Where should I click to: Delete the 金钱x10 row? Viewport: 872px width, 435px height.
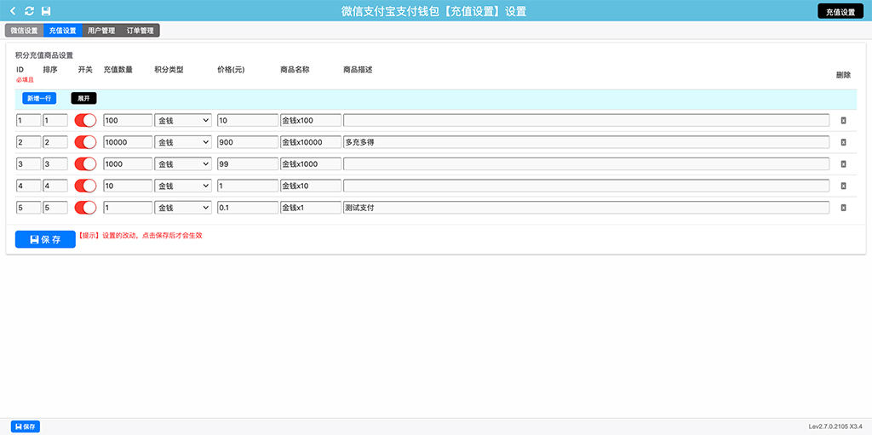pyautogui.click(x=843, y=186)
